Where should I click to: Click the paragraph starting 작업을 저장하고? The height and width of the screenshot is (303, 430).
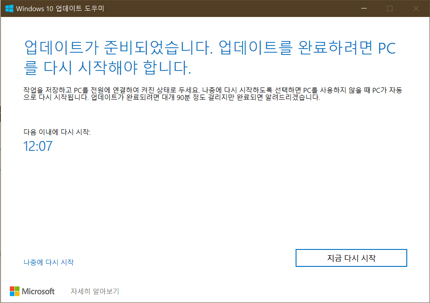[213, 94]
